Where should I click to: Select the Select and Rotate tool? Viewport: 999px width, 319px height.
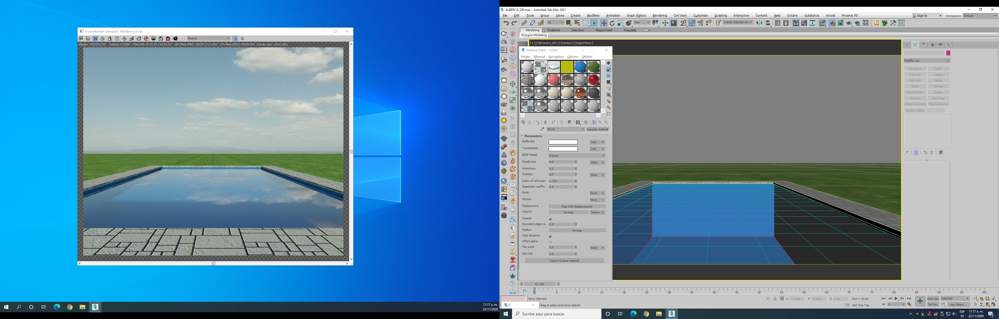pos(612,23)
